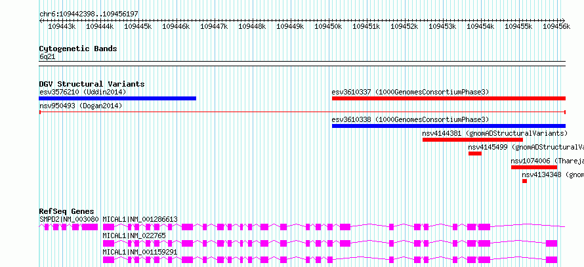Click the MICAL1|NM_001159291 transcript label

pyautogui.click(x=140, y=253)
